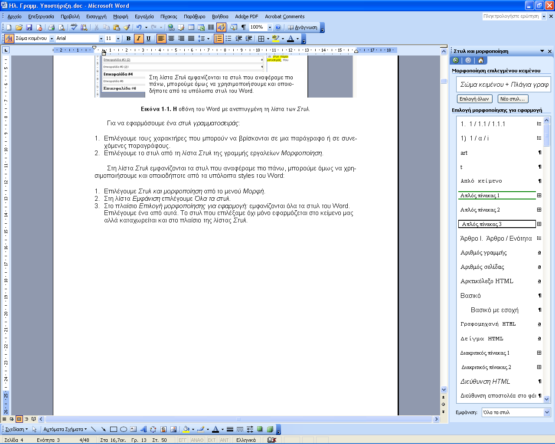The width and height of the screenshot is (555, 444).
Task: Open a file with the folder icon
Action: click(x=19, y=27)
